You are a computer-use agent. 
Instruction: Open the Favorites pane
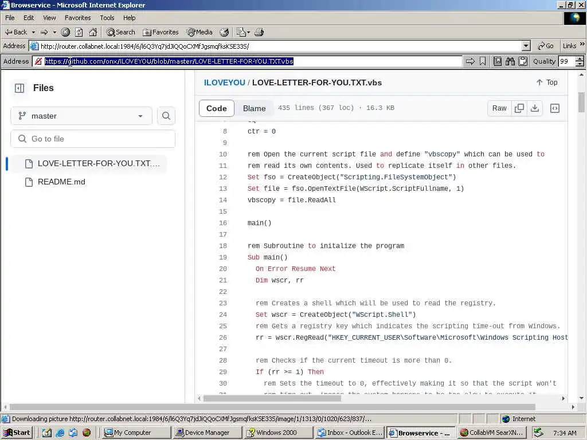(161, 32)
